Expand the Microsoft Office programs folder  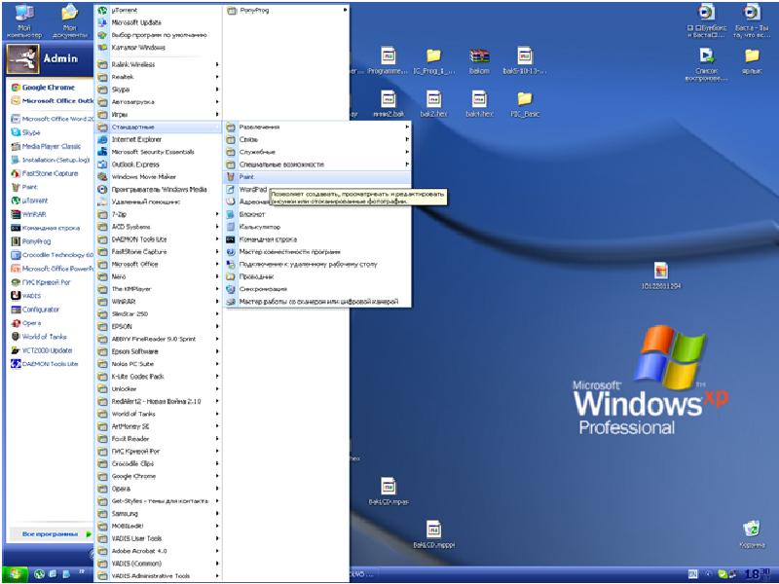pyautogui.click(x=134, y=264)
